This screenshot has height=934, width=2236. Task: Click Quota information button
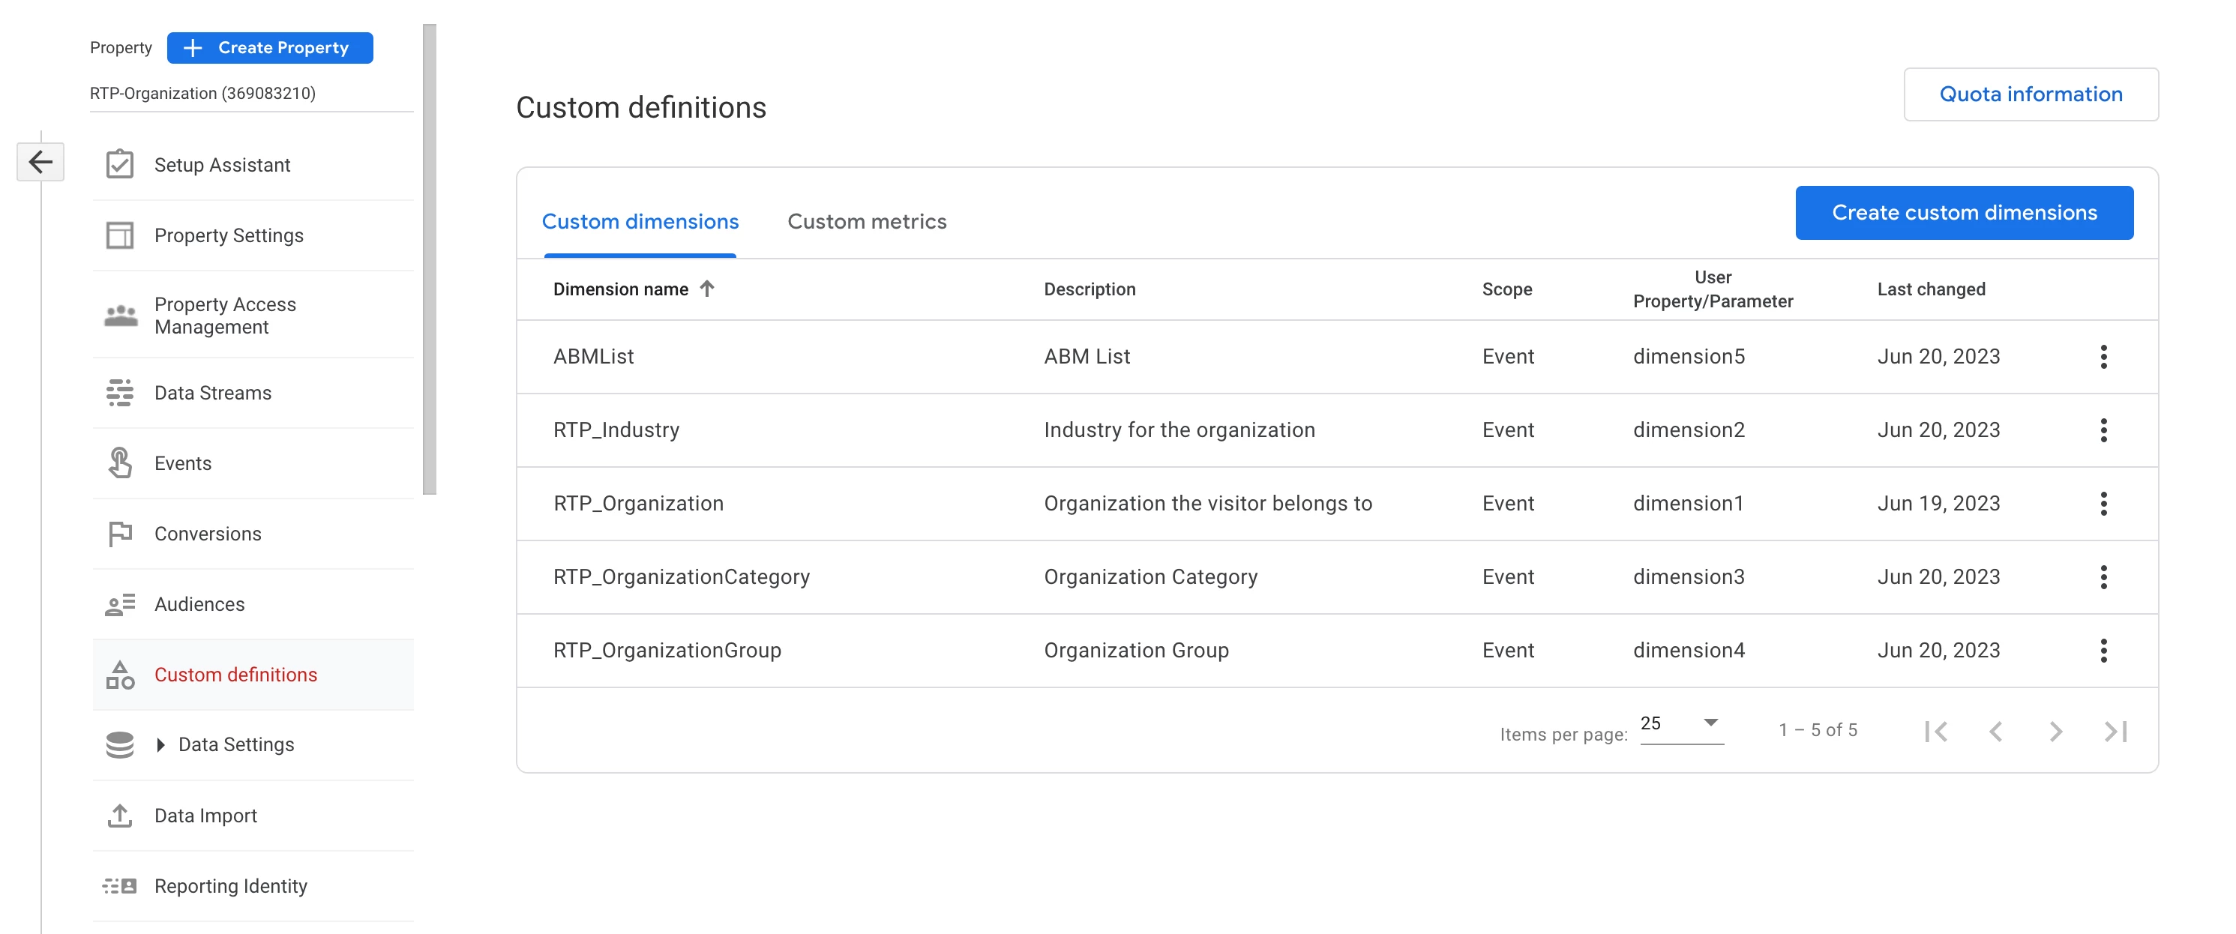2031,94
